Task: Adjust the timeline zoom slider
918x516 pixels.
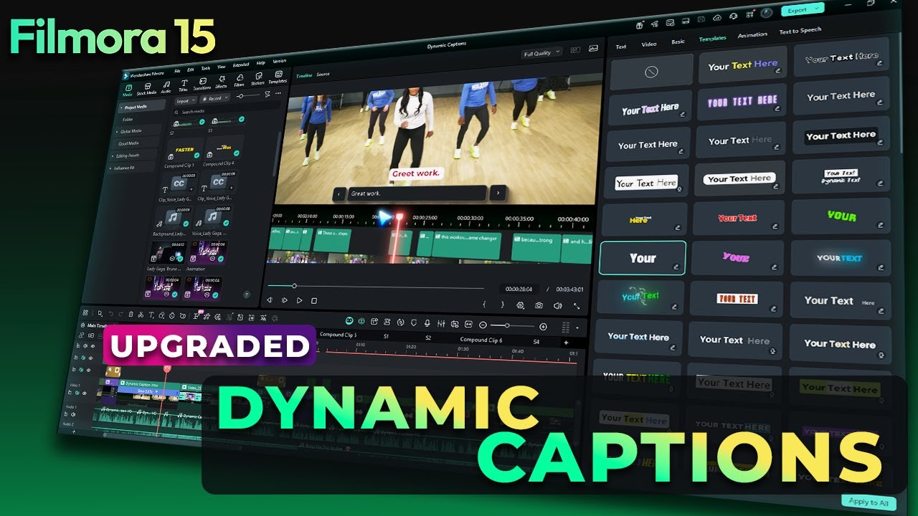Action: pyautogui.click(x=511, y=326)
